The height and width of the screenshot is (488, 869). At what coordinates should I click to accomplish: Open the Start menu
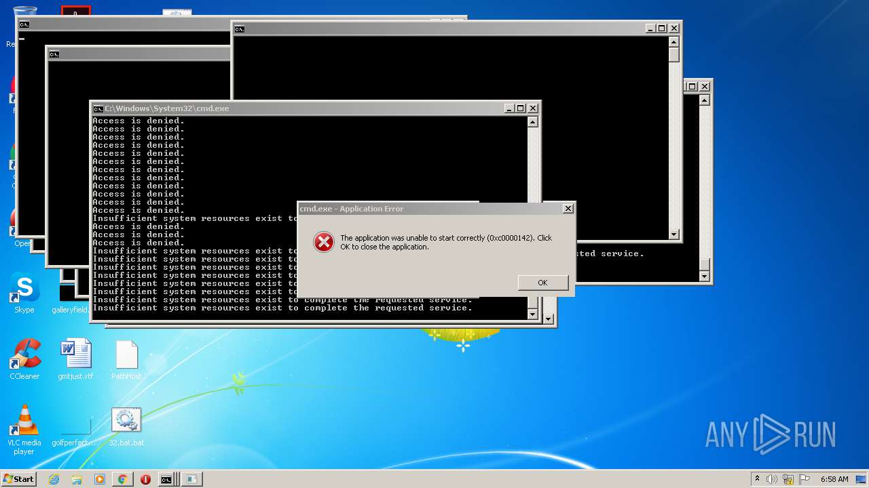(x=18, y=479)
